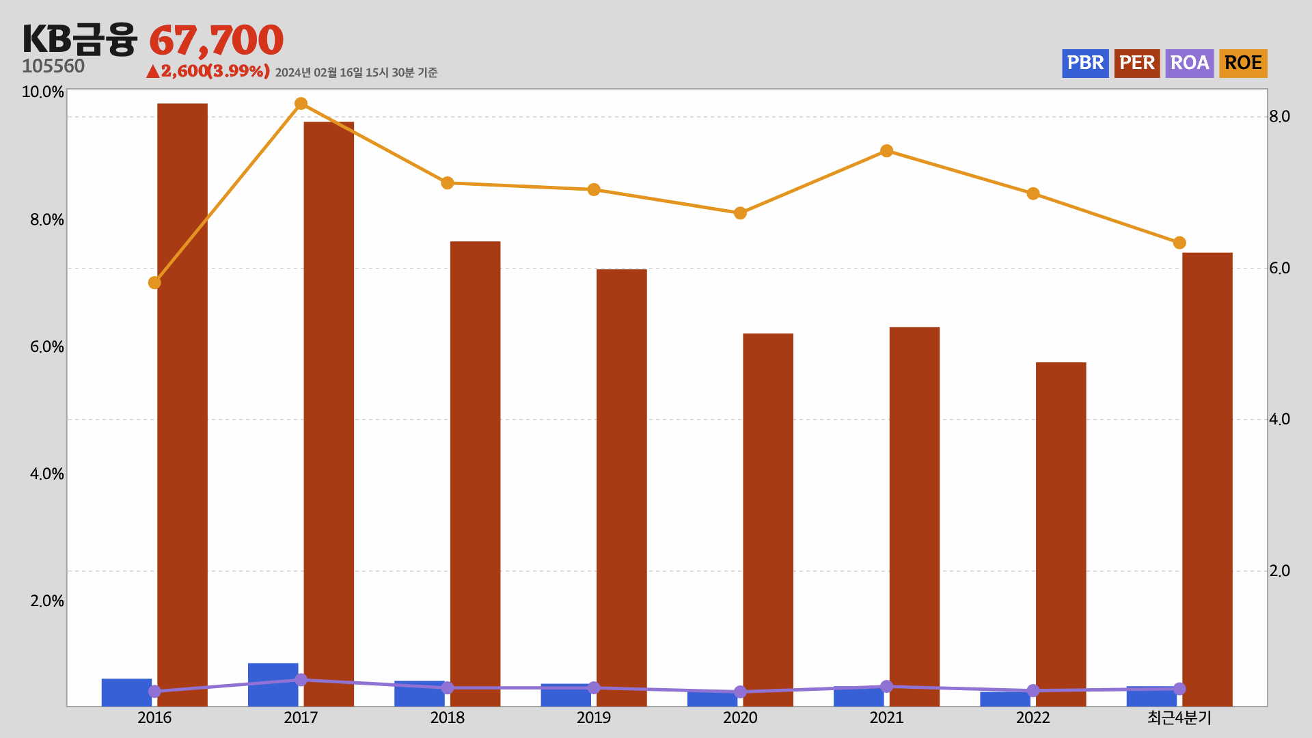Select the 6.0% left axis label
Screen dimensions: 1312x738
click(46, 347)
